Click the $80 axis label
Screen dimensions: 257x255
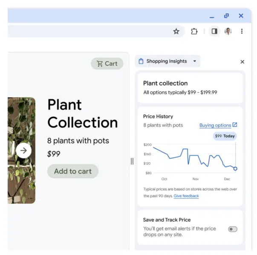coord(148,173)
